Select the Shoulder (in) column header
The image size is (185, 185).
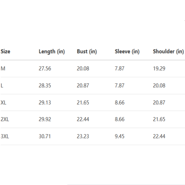click(168, 51)
